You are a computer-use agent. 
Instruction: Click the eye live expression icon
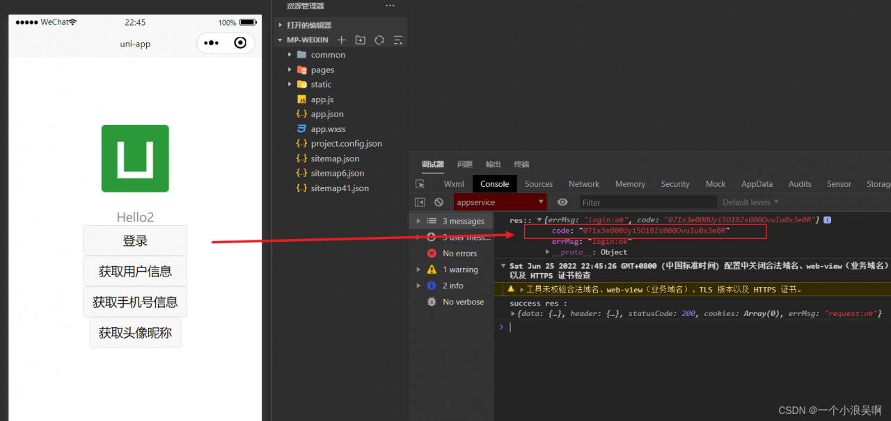[562, 202]
